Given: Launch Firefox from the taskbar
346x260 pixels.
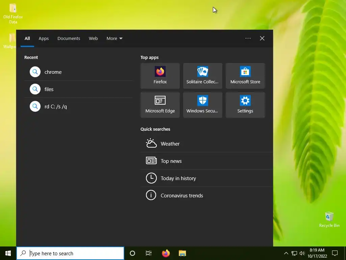Looking at the screenshot, I should coord(166,253).
